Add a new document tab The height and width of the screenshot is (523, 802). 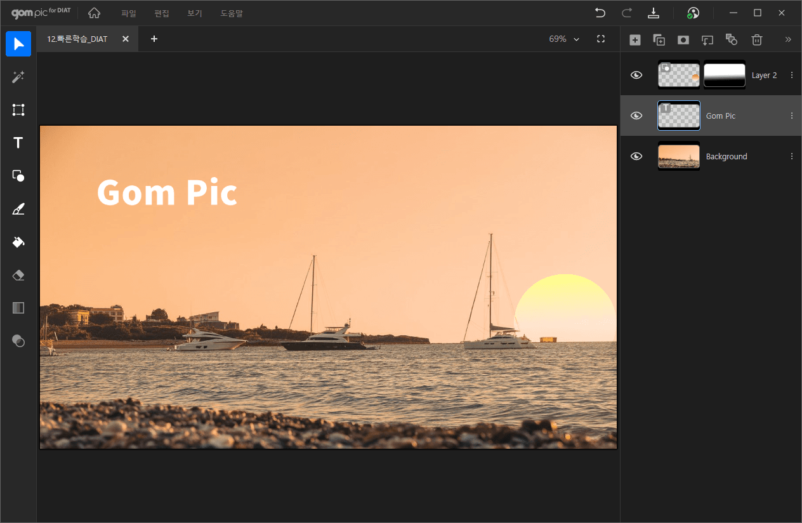point(154,39)
